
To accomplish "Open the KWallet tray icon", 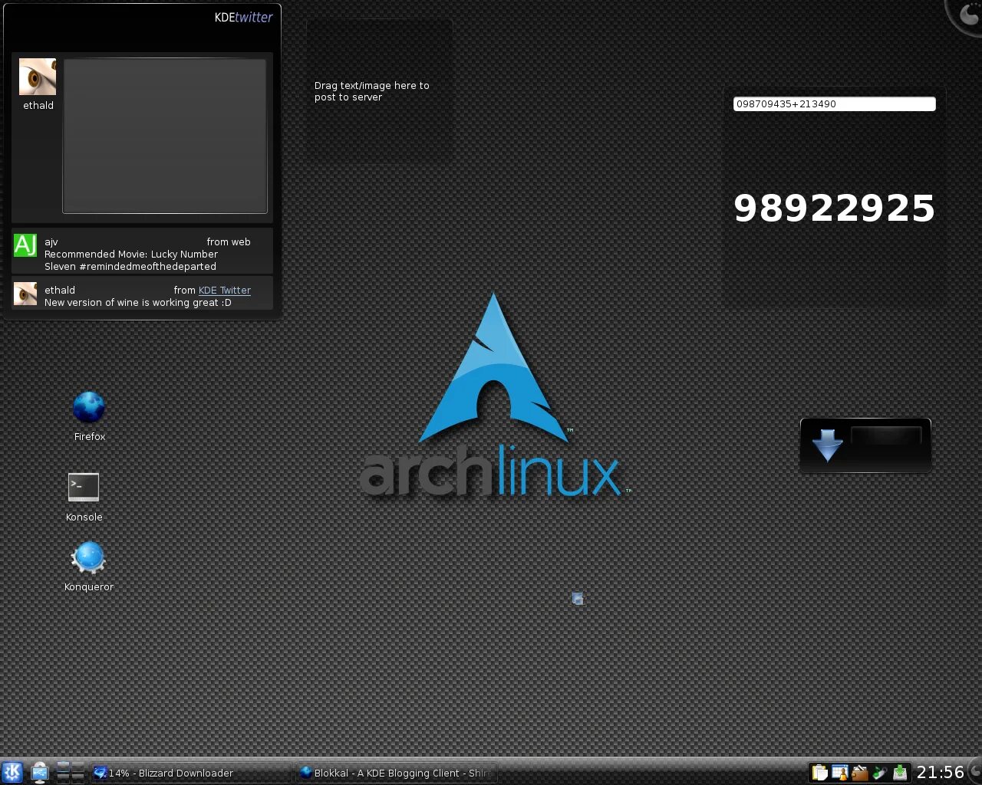I will click(x=860, y=773).
